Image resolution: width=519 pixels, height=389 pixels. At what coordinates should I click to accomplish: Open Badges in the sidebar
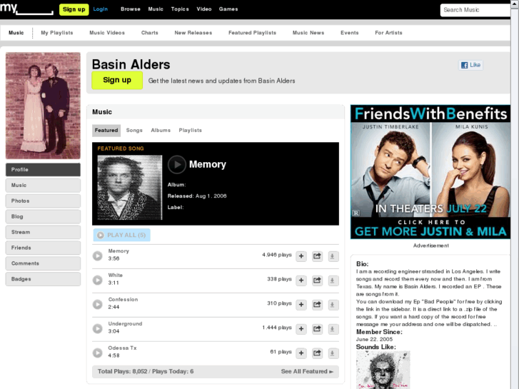43,279
